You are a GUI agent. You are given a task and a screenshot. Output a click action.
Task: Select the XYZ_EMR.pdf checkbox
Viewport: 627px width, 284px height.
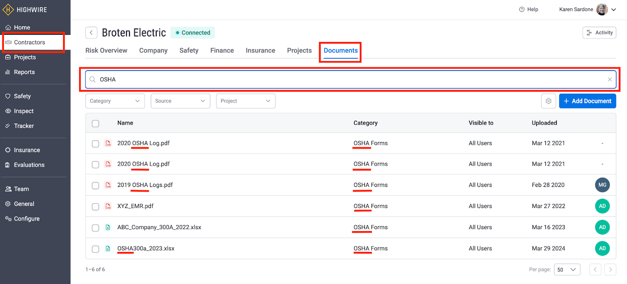(95, 207)
